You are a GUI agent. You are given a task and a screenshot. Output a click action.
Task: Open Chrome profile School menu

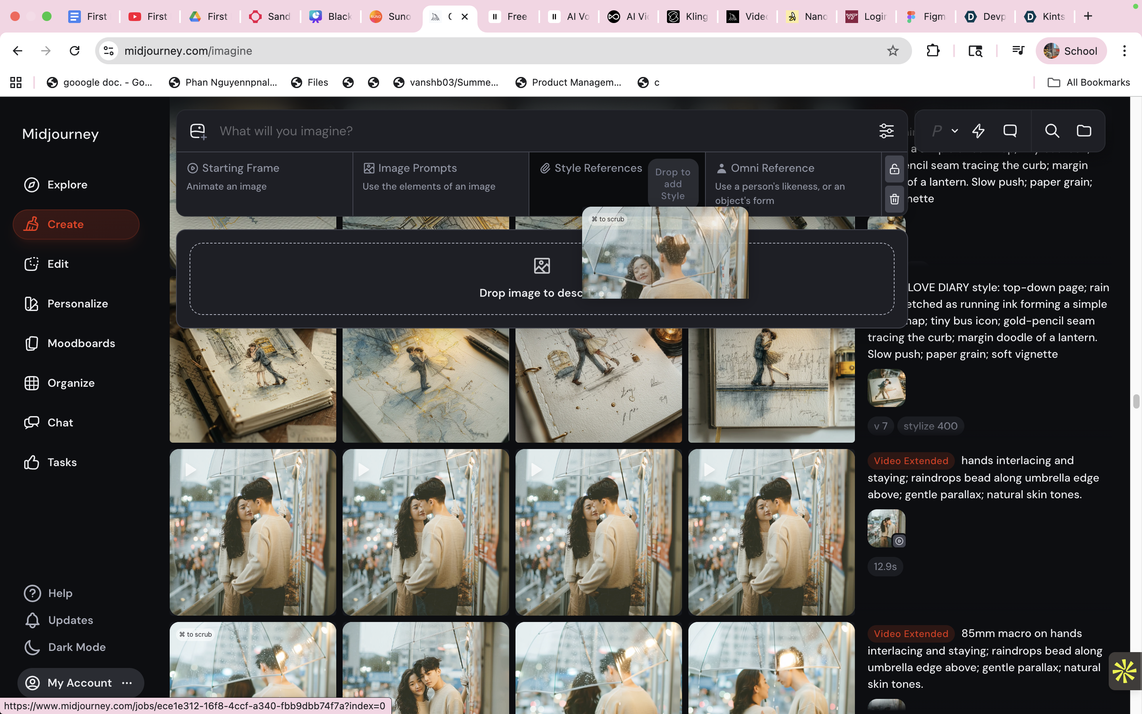pyautogui.click(x=1071, y=51)
